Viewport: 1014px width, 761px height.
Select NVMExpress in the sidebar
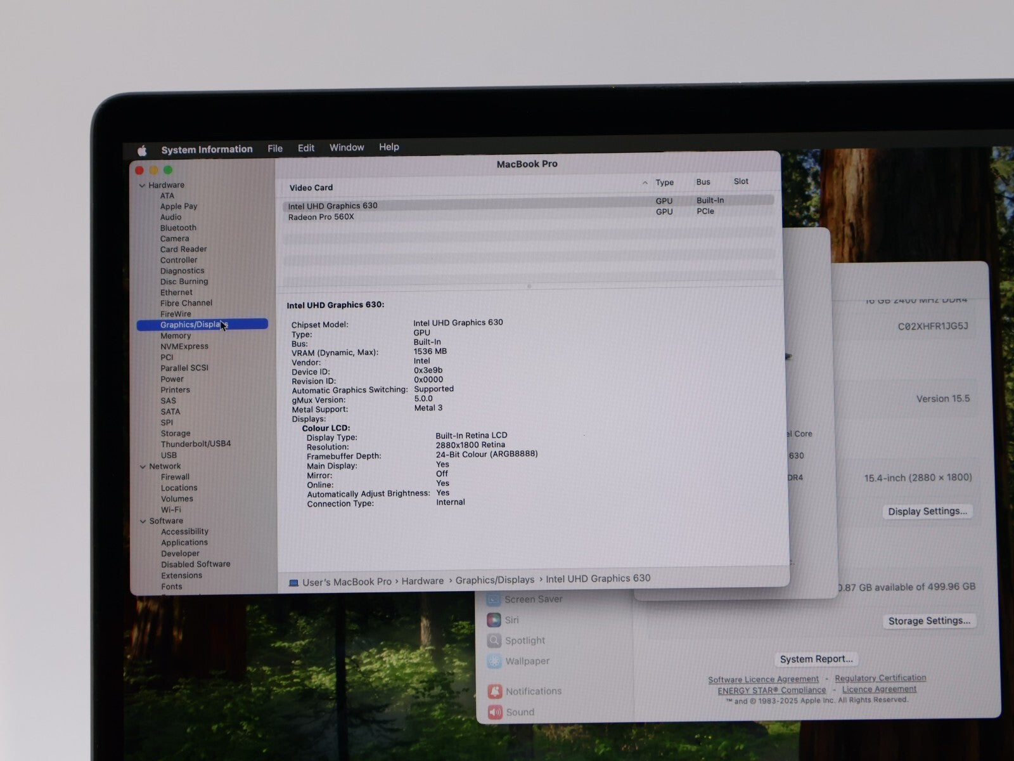pos(184,346)
